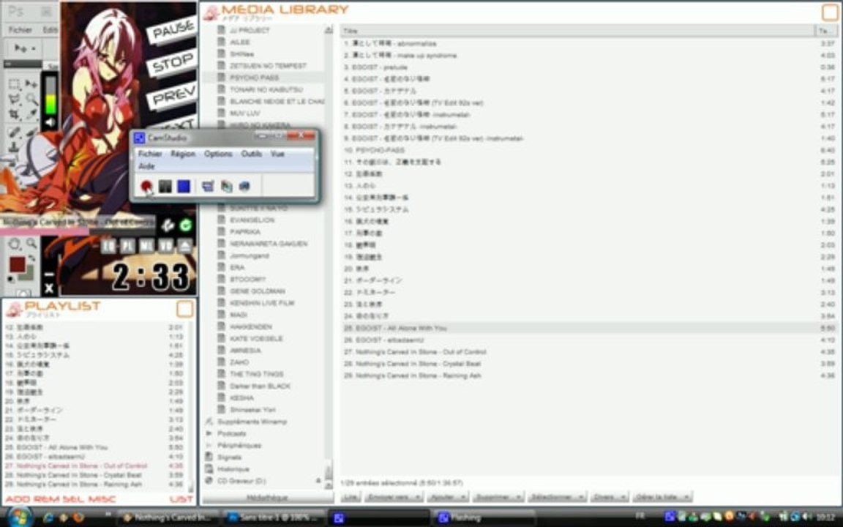Click the player minimize dash icon

point(49,274)
